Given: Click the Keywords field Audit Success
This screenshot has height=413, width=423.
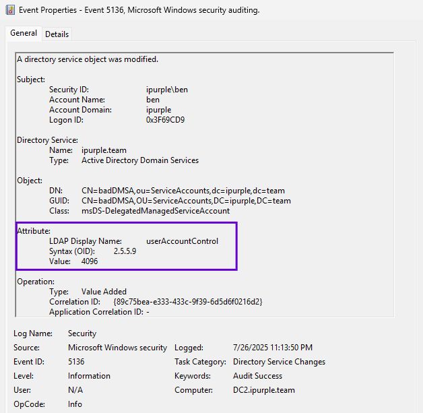Looking at the screenshot, I should click(257, 376).
